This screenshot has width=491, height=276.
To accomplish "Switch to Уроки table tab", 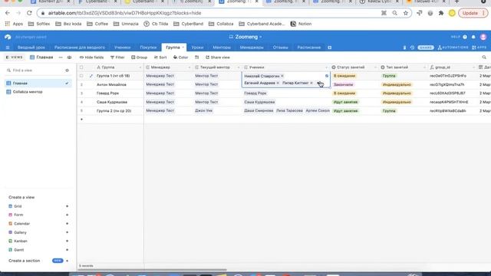I will click(x=197, y=48).
